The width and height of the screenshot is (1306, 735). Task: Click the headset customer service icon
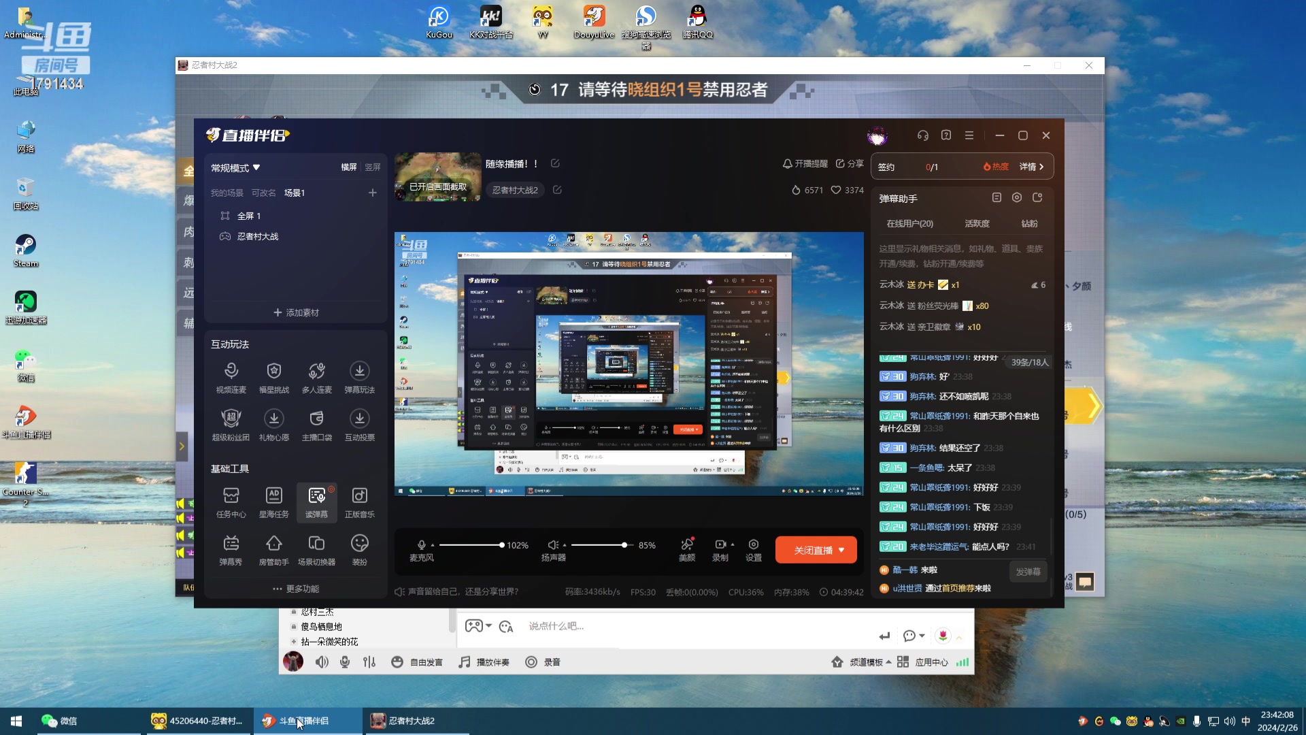click(x=922, y=135)
